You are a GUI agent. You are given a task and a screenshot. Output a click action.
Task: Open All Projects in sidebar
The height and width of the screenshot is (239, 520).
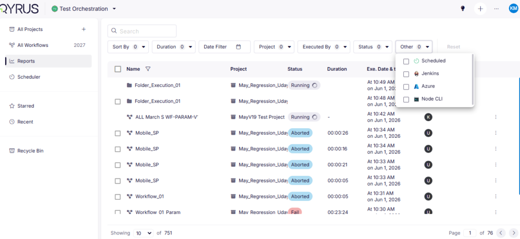point(30,29)
